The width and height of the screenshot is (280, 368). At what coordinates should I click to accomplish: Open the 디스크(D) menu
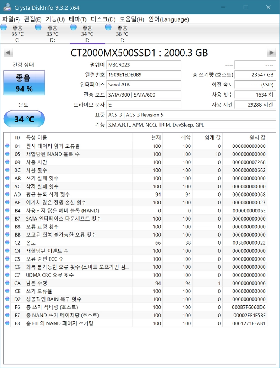pyautogui.click(x=103, y=19)
